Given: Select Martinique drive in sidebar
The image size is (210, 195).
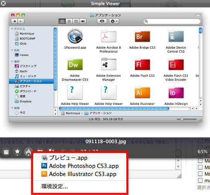Looking at the screenshot, I should tap(31, 34).
